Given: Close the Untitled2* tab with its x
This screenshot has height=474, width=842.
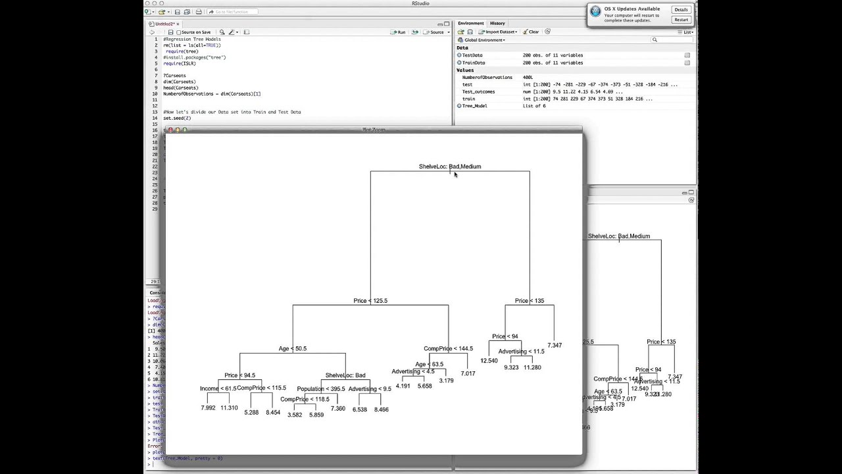Looking at the screenshot, I should (178, 24).
